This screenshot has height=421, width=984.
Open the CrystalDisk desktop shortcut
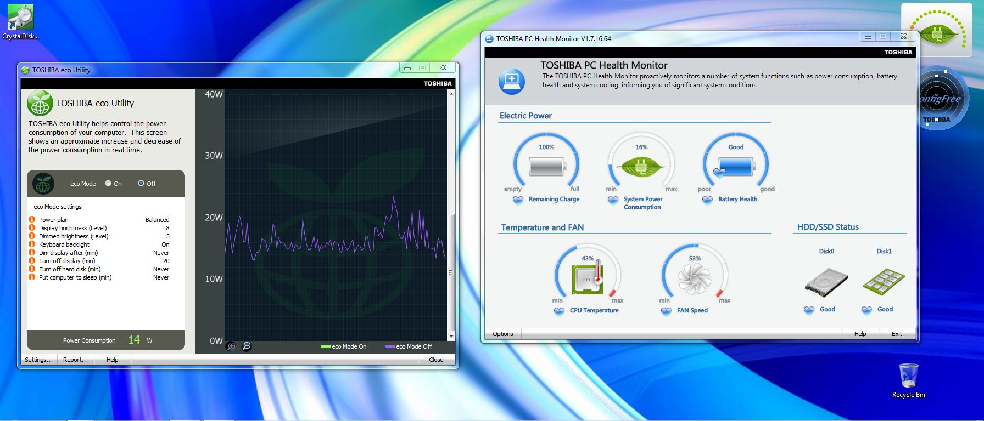coord(20,22)
